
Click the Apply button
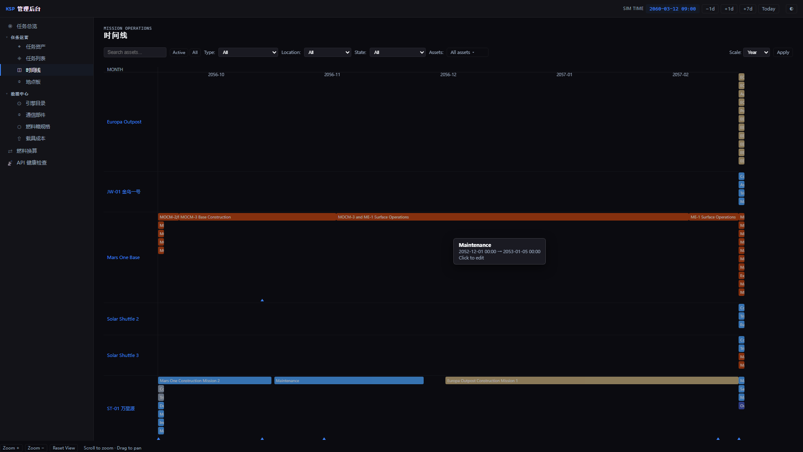[783, 52]
